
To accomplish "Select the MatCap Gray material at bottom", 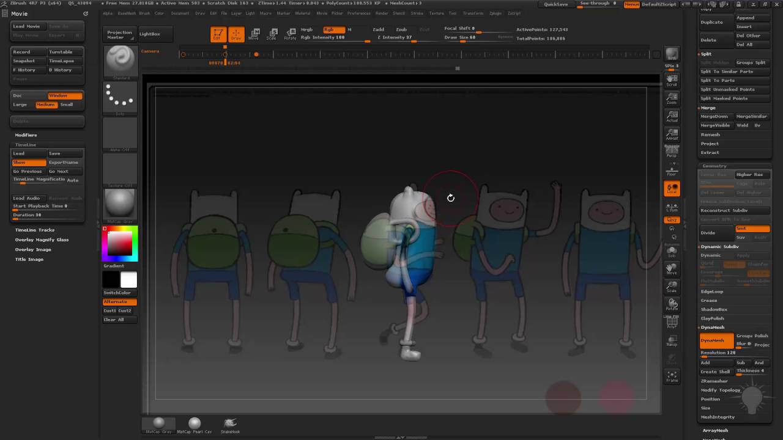I will tap(158, 425).
